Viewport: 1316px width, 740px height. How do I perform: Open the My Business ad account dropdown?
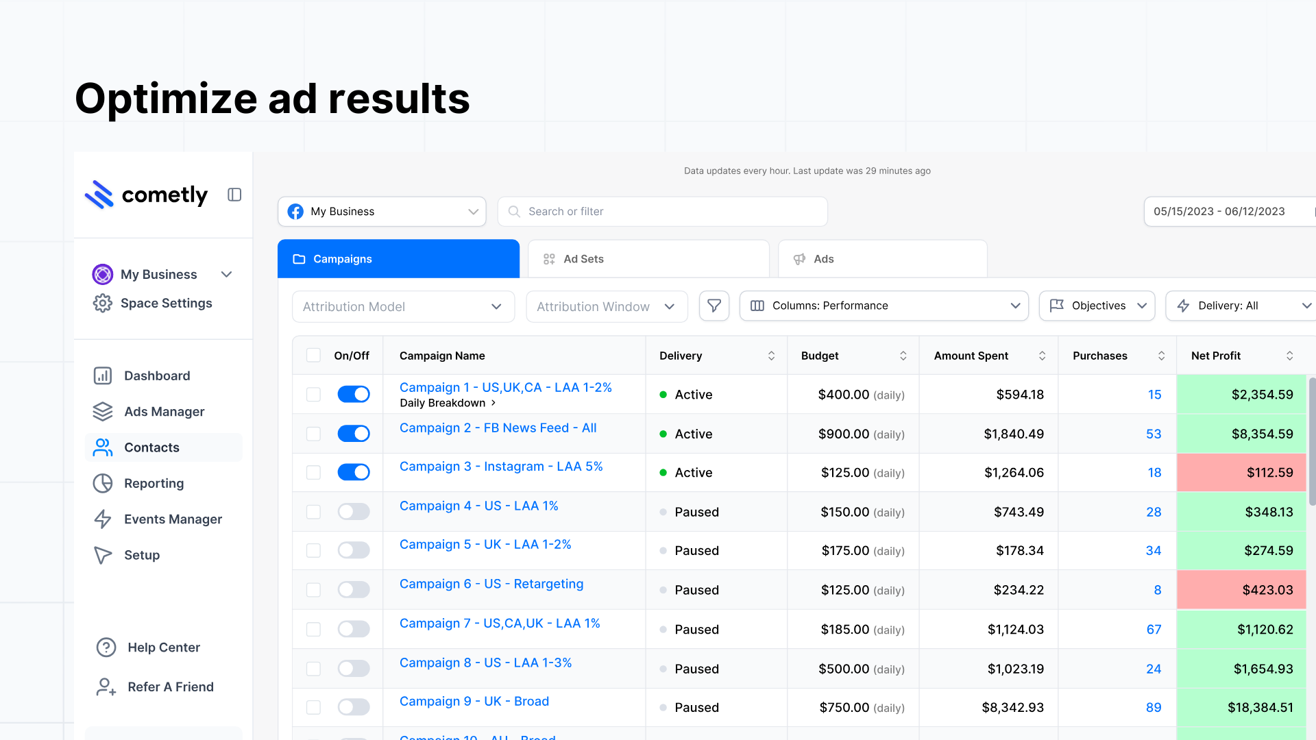click(x=382, y=212)
